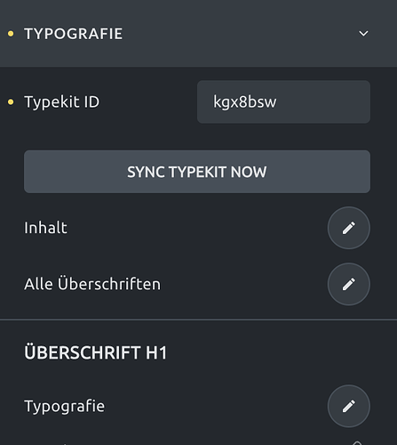Click the Inhalt setting label
The width and height of the screenshot is (397, 445).
(45, 228)
